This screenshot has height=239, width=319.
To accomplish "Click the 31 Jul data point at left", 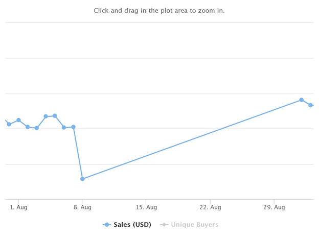I will [x=9, y=124].
